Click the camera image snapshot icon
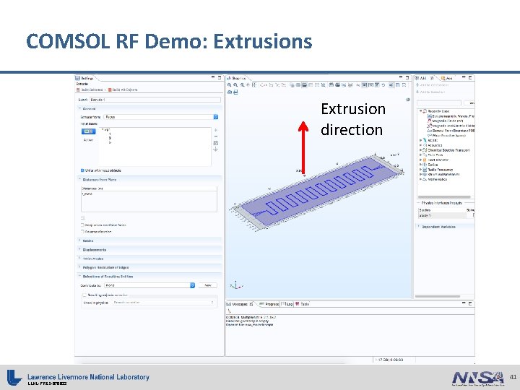This screenshot has width=520, height=390. tap(230, 92)
